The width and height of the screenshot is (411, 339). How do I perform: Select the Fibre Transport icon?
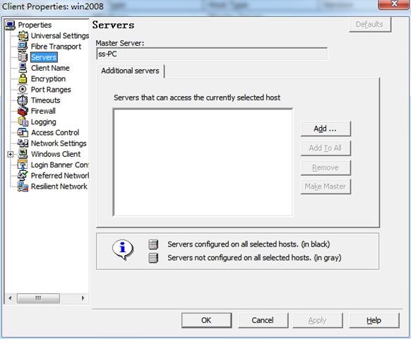click(23, 47)
